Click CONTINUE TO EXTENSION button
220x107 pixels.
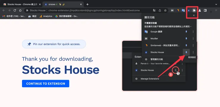click(45, 84)
